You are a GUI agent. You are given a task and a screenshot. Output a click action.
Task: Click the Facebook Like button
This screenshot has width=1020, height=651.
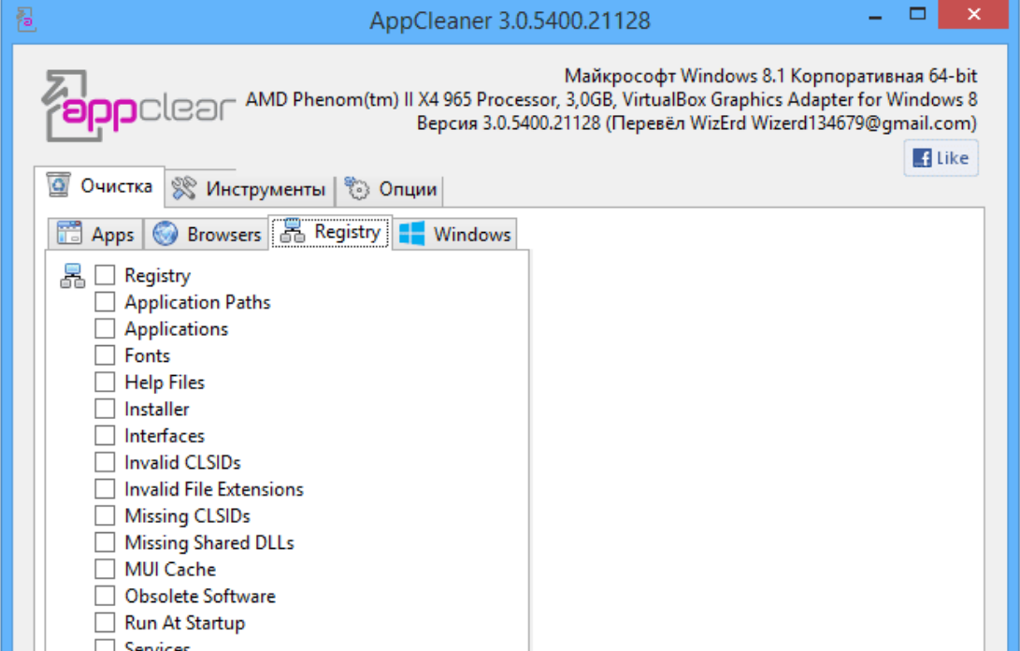(941, 158)
